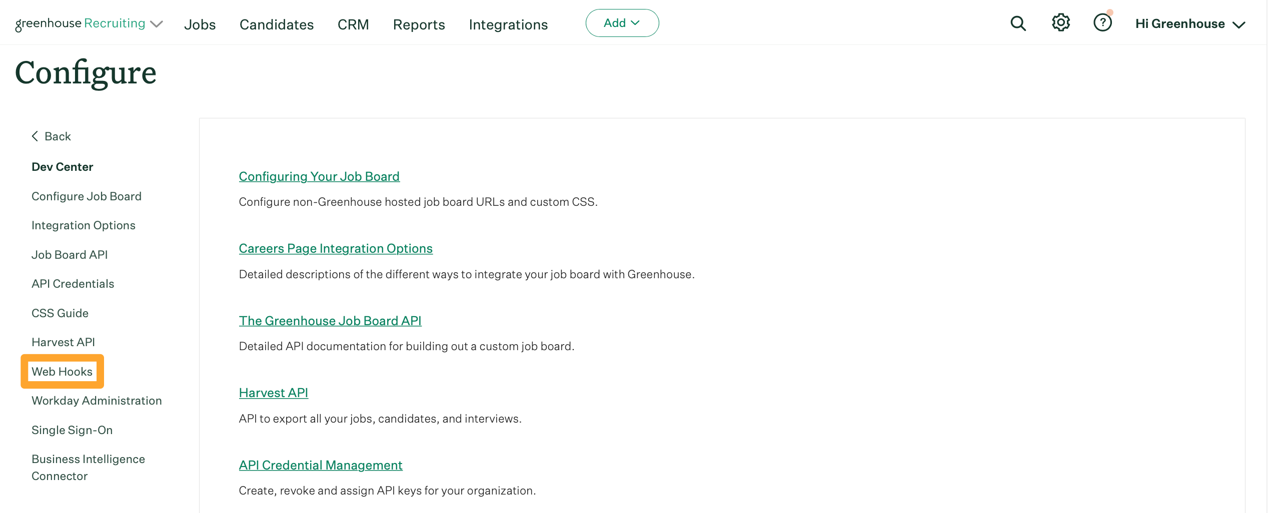Viewport: 1268px width, 513px height.
Task: Navigate to Integrations in top nav
Action: pyautogui.click(x=508, y=24)
